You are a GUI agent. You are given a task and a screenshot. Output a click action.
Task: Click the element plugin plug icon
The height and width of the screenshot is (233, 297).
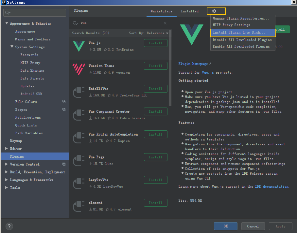[79, 206]
